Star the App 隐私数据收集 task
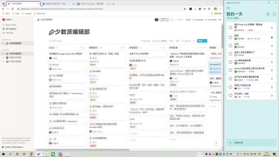The image size is (279, 157). tap(272, 62)
